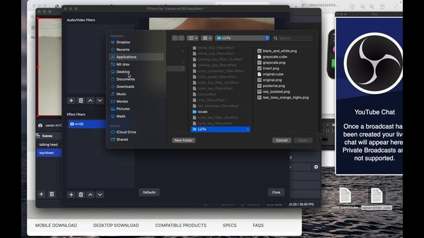Open Music in the sidebar
The width and height of the screenshot is (424, 238).
click(121, 94)
